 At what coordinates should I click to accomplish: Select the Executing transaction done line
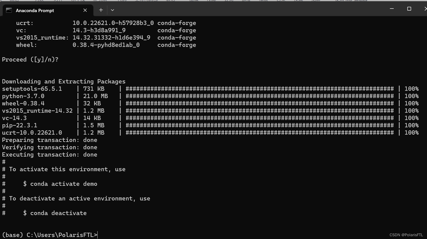(x=50, y=155)
